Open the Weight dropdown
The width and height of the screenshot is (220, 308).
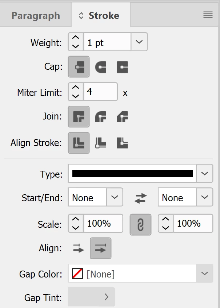coord(139,42)
